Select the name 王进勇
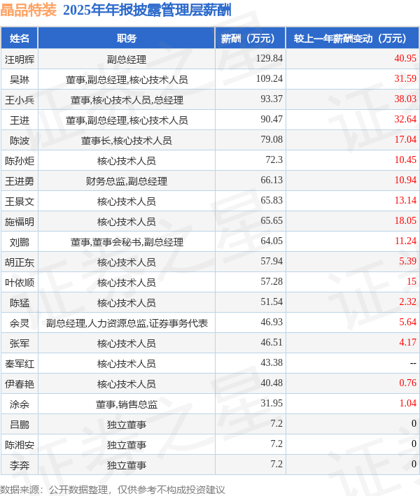Image resolution: width=420 pixels, height=496 pixels. (20, 181)
